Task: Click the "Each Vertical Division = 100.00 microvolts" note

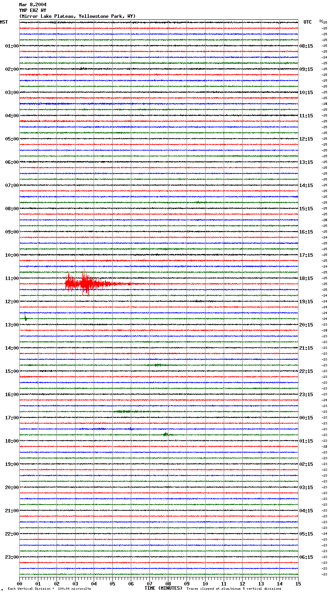Action: point(49,589)
